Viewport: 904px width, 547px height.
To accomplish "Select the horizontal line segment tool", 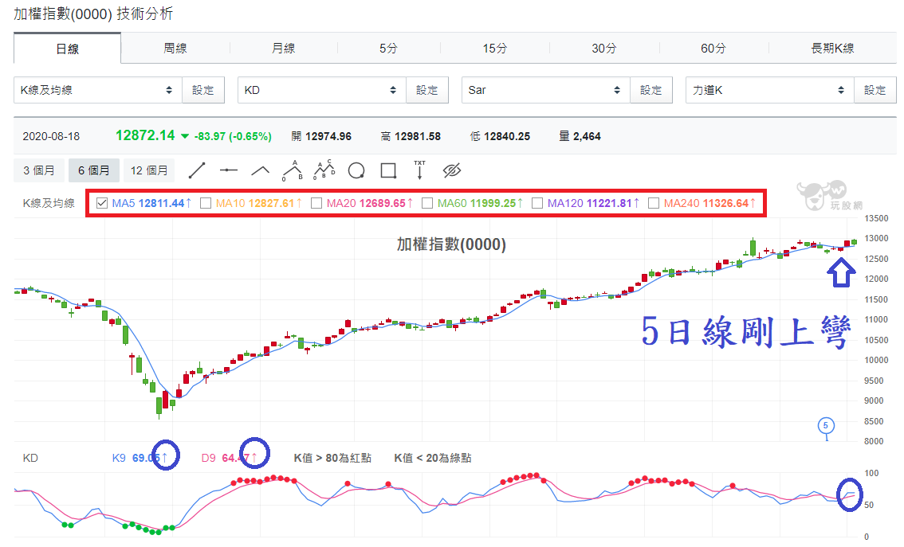I will click(x=229, y=170).
